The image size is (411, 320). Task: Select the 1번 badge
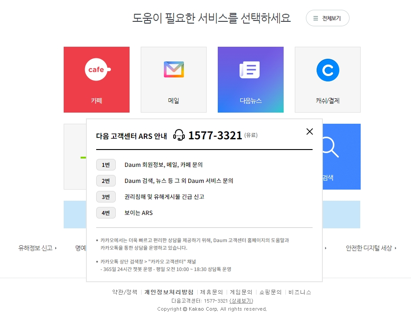click(x=106, y=165)
